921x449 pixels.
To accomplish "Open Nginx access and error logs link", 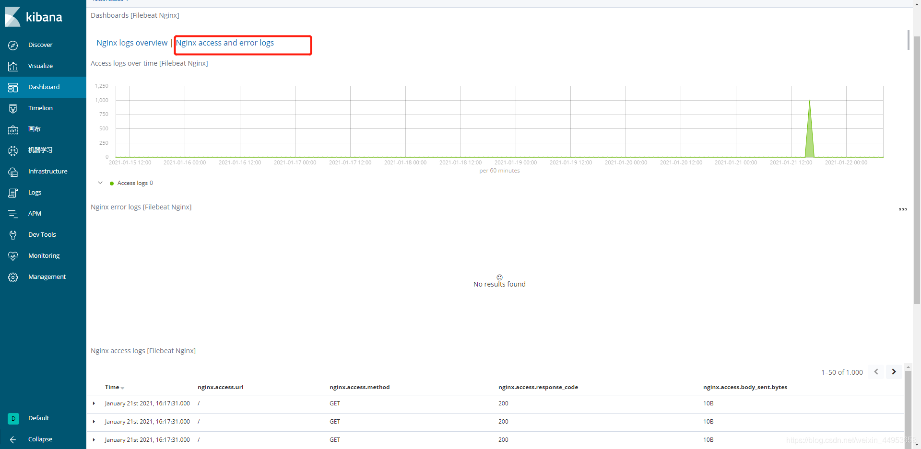I will [x=225, y=43].
